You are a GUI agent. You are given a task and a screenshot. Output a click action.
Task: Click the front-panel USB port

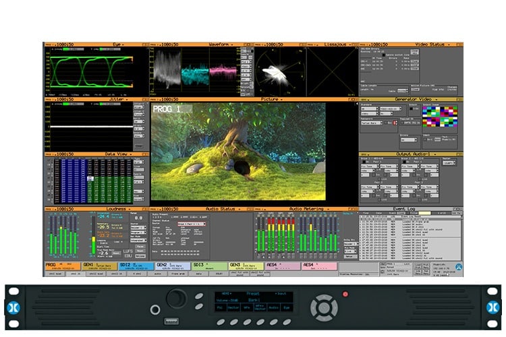pos(171,321)
